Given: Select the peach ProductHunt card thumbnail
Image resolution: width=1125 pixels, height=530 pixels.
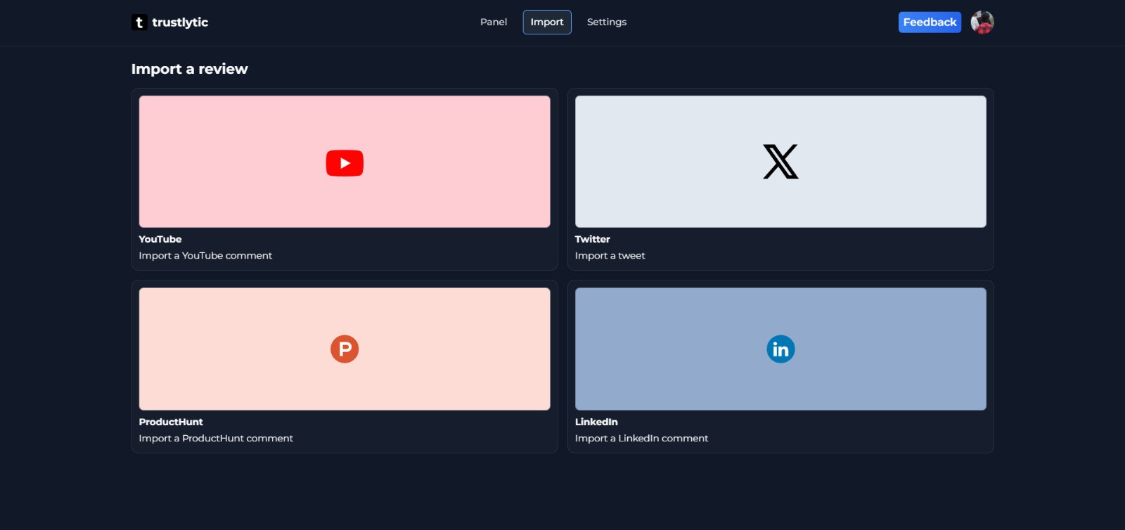Looking at the screenshot, I should click(345, 349).
